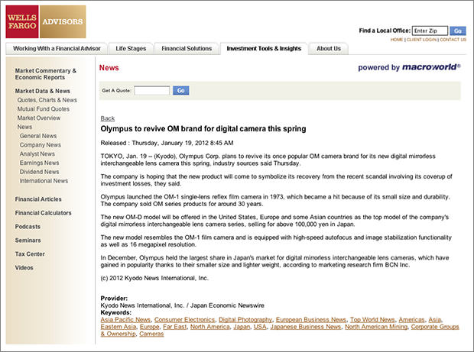Open Financial Calculators in sidebar
This screenshot has height=352, width=474.
(44, 213)
